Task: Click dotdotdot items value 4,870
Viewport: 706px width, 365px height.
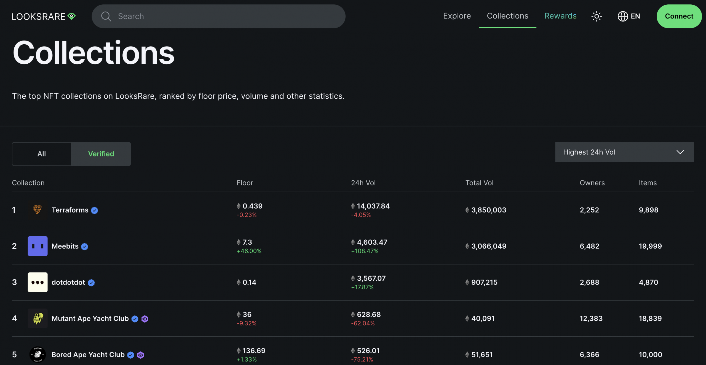Action: point(648,282)
